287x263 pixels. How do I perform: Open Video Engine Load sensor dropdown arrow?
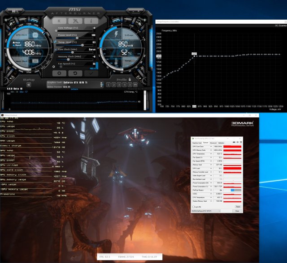[x=211, y=176]
